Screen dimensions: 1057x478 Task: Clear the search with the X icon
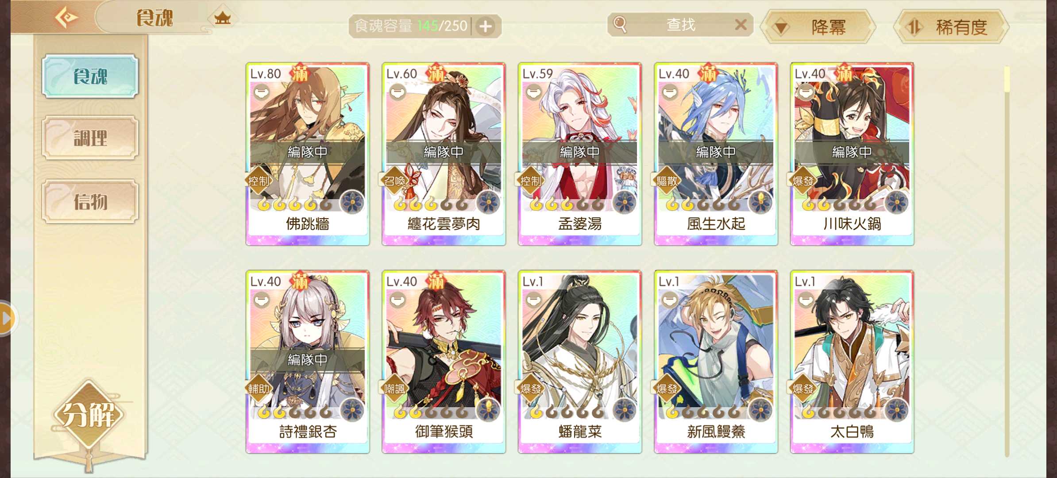(x=741, y=24)
